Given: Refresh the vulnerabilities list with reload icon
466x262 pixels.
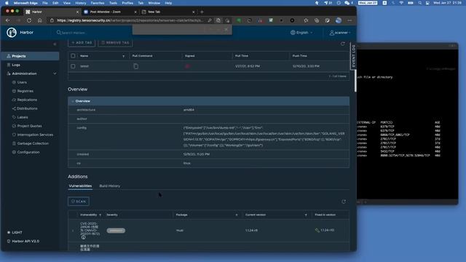Looking at the screenshot, I should [x=344, y=202].
